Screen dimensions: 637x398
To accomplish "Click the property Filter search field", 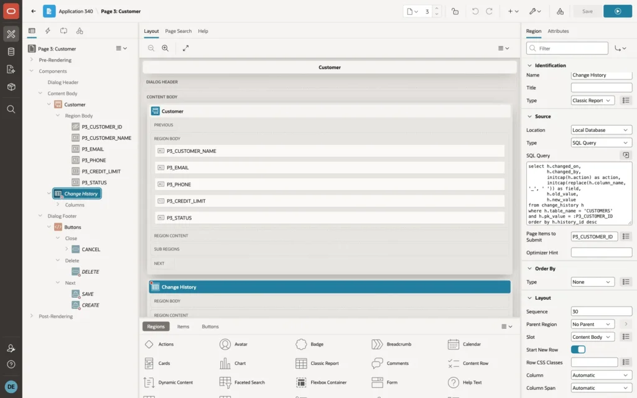I will click(567, 49).
